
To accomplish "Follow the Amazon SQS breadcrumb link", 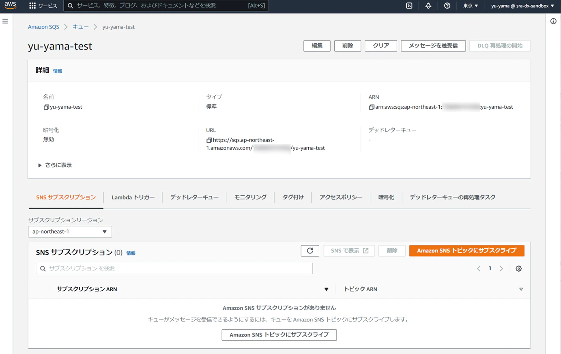I will pos(43,27).
